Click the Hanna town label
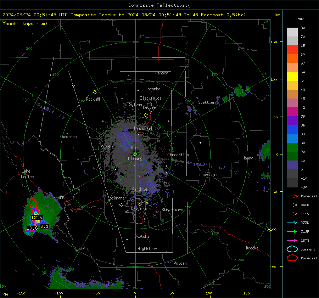 (x=248, y=158)
